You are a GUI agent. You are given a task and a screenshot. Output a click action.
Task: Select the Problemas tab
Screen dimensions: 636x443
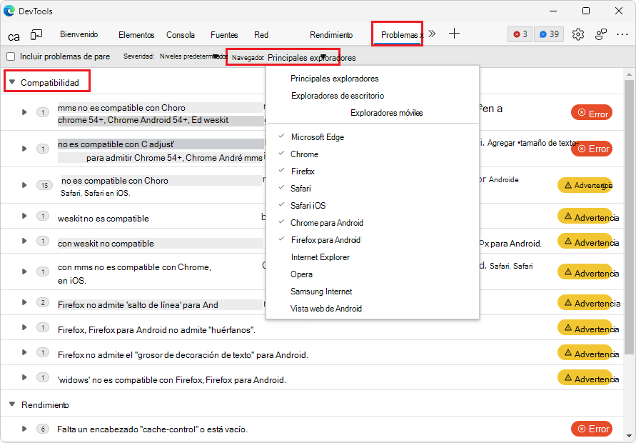coord(399,35)
